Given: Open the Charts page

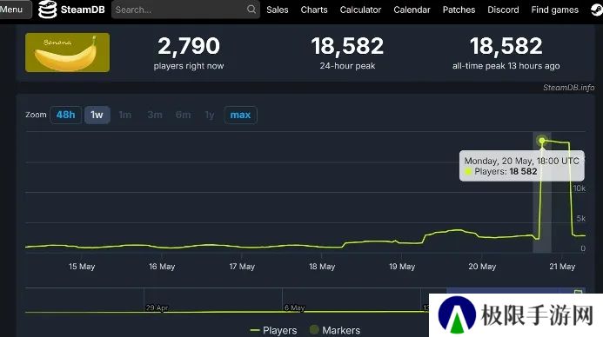Looking at the screenshot, I should pos(314,10).
